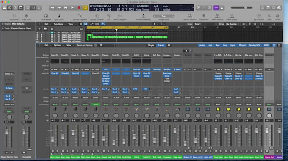Rewind the transport
The image size is (288, 161).
[53, 8]
